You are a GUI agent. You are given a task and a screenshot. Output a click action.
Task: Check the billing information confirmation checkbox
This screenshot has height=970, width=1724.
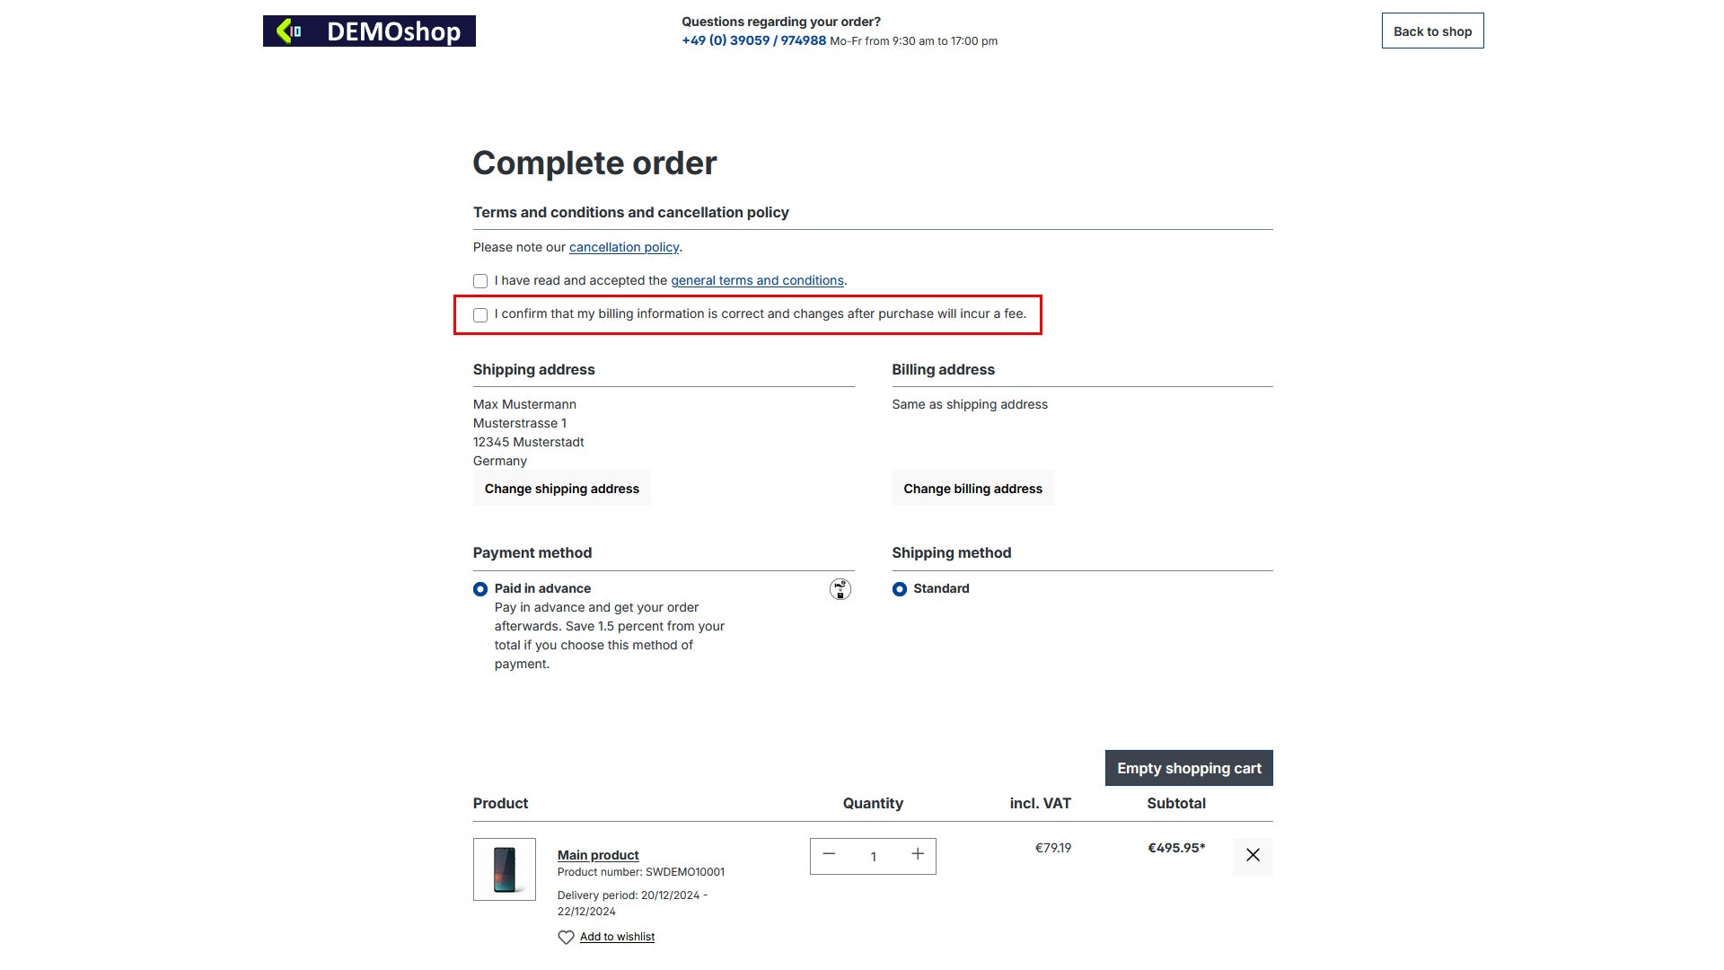click(480, 313)
